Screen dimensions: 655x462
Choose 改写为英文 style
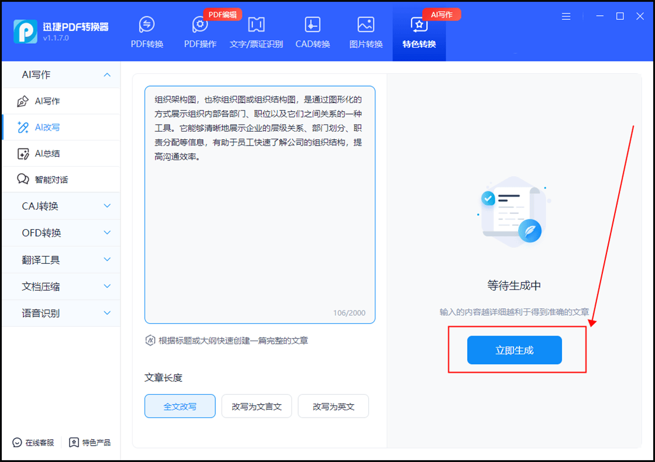coord(333,406)
